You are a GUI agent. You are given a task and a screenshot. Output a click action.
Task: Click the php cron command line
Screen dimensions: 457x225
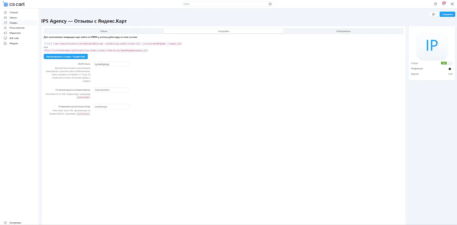click(x=113, y=44)
